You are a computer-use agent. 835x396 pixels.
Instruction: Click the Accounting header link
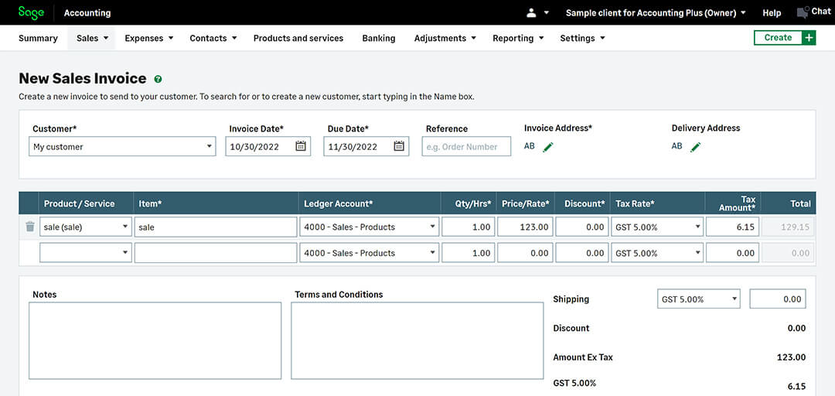click(x=87, y=13)
